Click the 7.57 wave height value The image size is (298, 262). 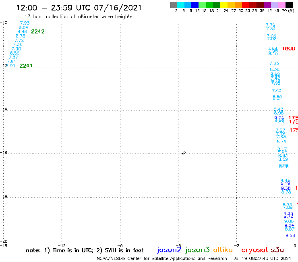tap(281, 130)
